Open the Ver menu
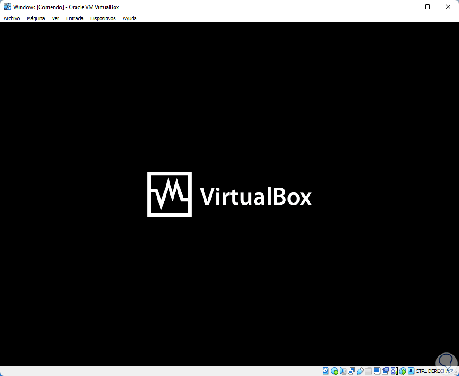 [x=55, y=18]
